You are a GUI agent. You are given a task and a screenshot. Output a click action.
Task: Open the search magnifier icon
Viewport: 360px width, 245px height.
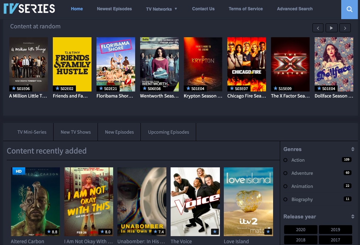click(x=349, y=9)
